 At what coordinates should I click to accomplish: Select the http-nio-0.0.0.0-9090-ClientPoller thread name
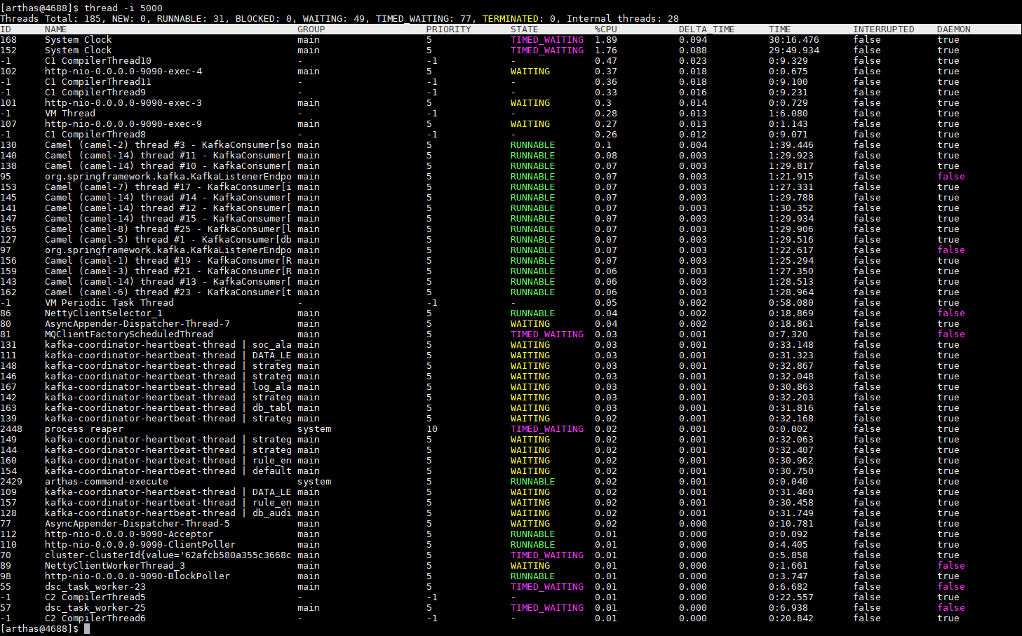pyautogui.click(x=140, y=545)
